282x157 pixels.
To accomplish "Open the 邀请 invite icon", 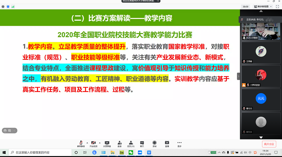I will (119, 143).
